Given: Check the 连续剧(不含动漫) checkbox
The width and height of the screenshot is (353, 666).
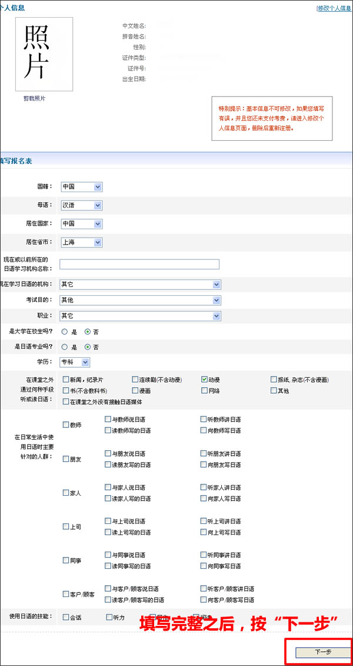Looking at the screenshot, I should click(135, 380).
